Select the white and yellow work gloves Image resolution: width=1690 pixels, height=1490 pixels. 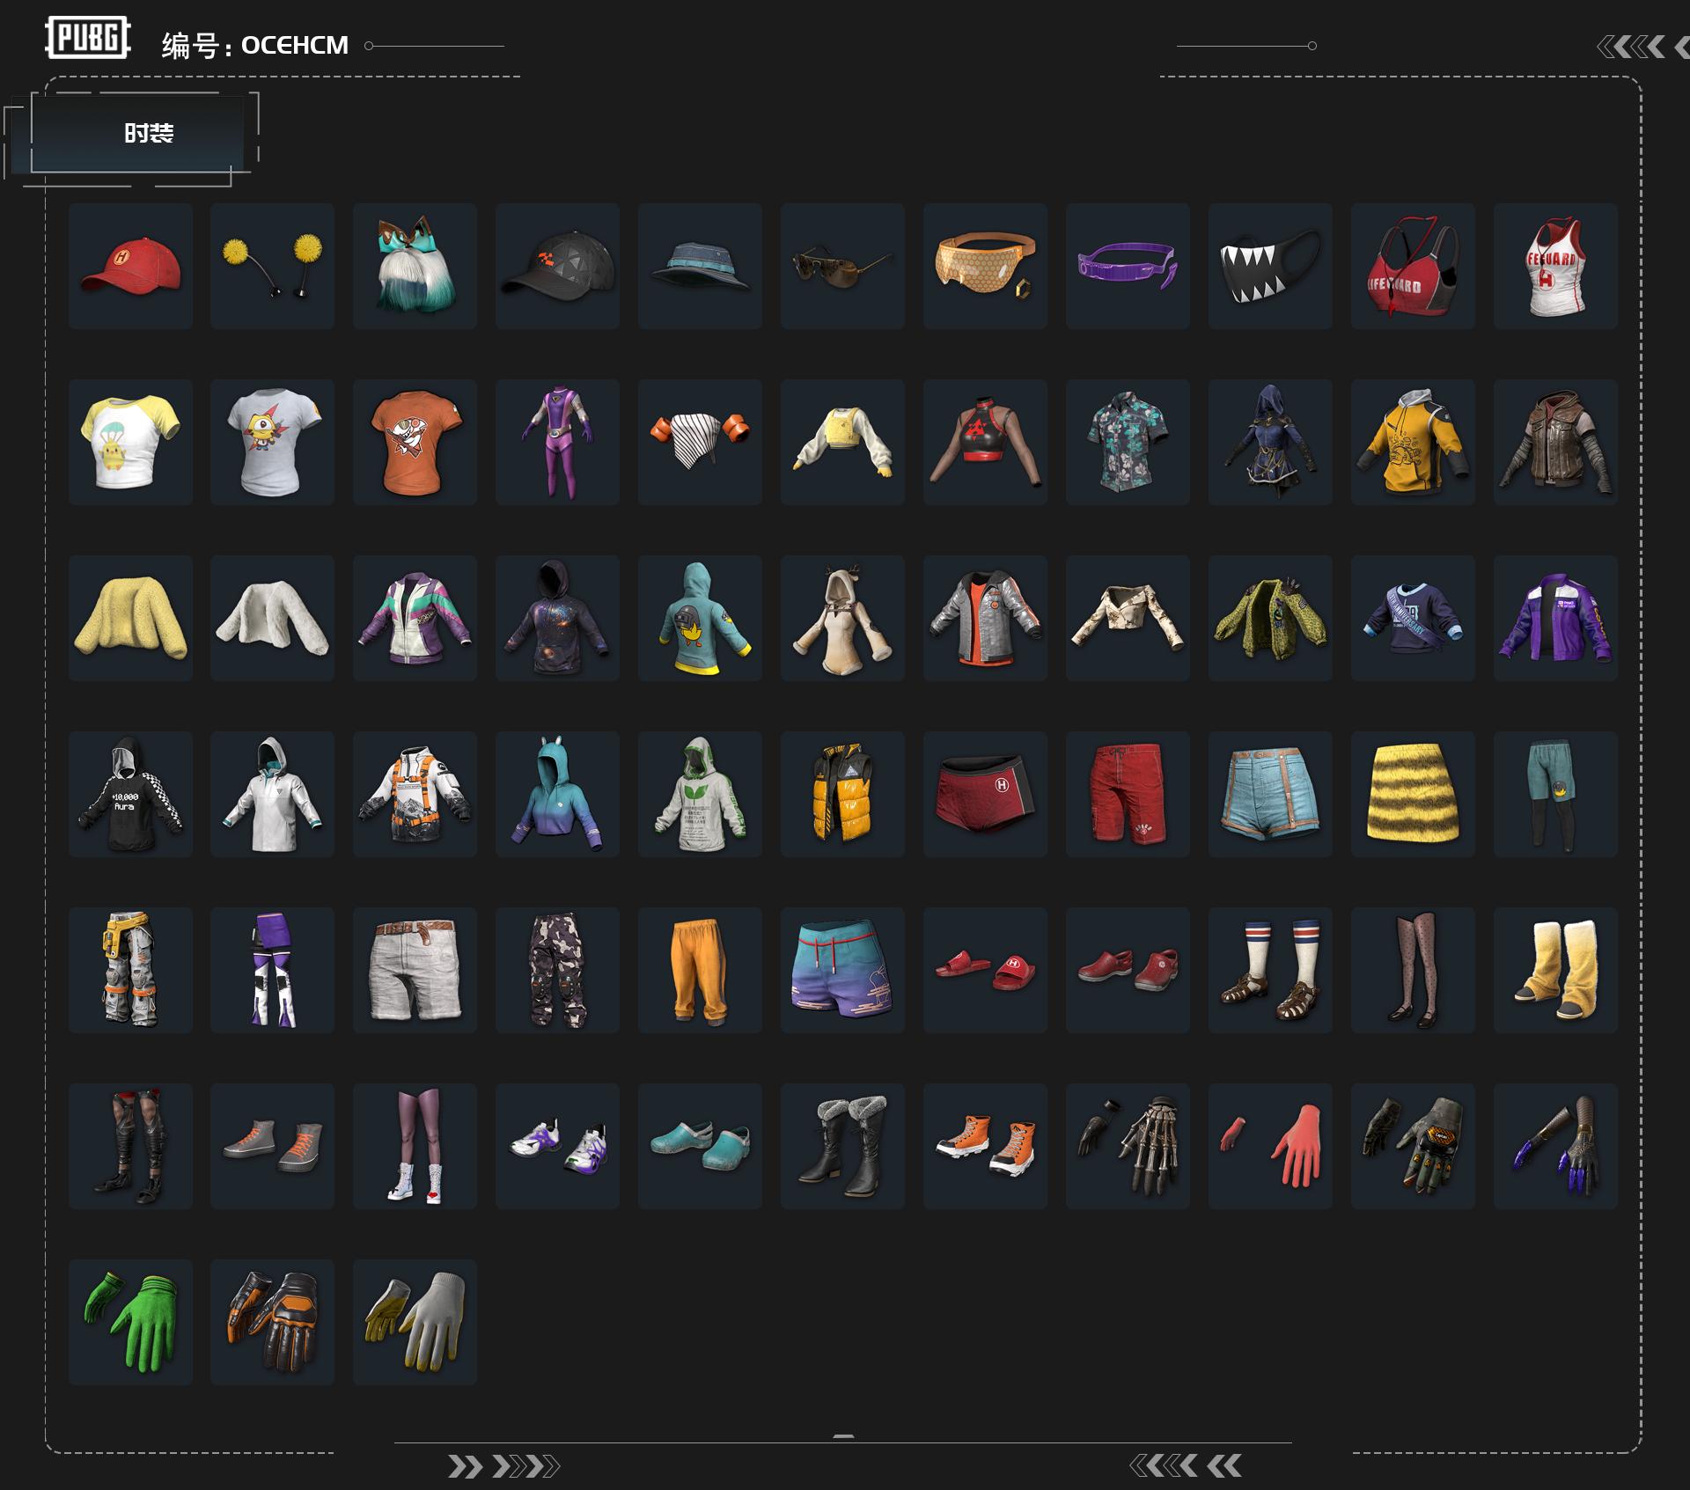[x=415, y=1322]
